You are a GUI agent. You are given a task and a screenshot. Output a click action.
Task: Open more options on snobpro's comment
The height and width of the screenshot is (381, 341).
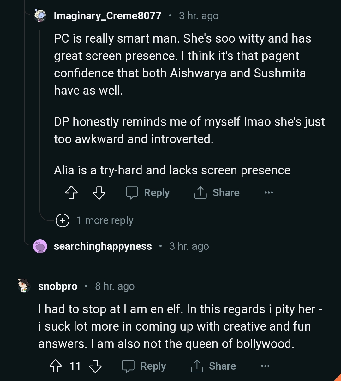coord(265,366)
